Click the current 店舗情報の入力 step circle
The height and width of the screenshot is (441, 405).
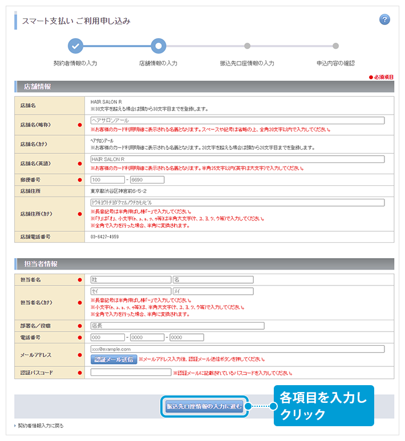(159, 46)
